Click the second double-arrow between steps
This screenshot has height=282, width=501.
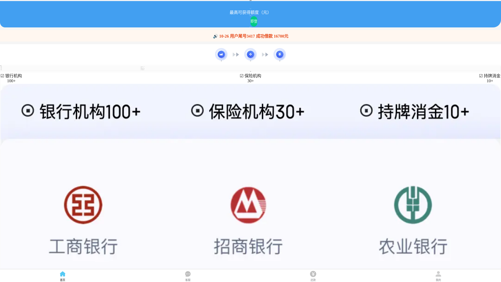(x=265, y=55)
